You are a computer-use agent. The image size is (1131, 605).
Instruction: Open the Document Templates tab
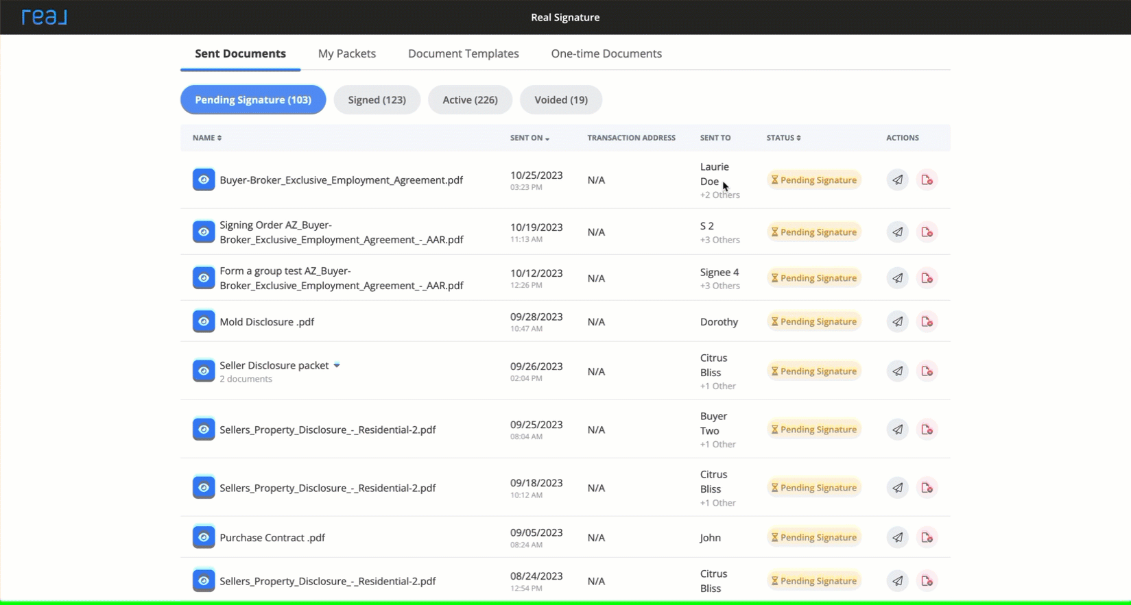click(x=464, y=53)
